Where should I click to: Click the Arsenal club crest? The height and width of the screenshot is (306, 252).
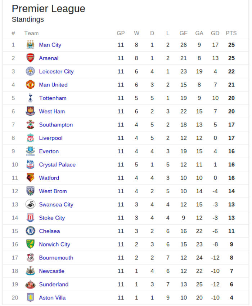(30, 58)
